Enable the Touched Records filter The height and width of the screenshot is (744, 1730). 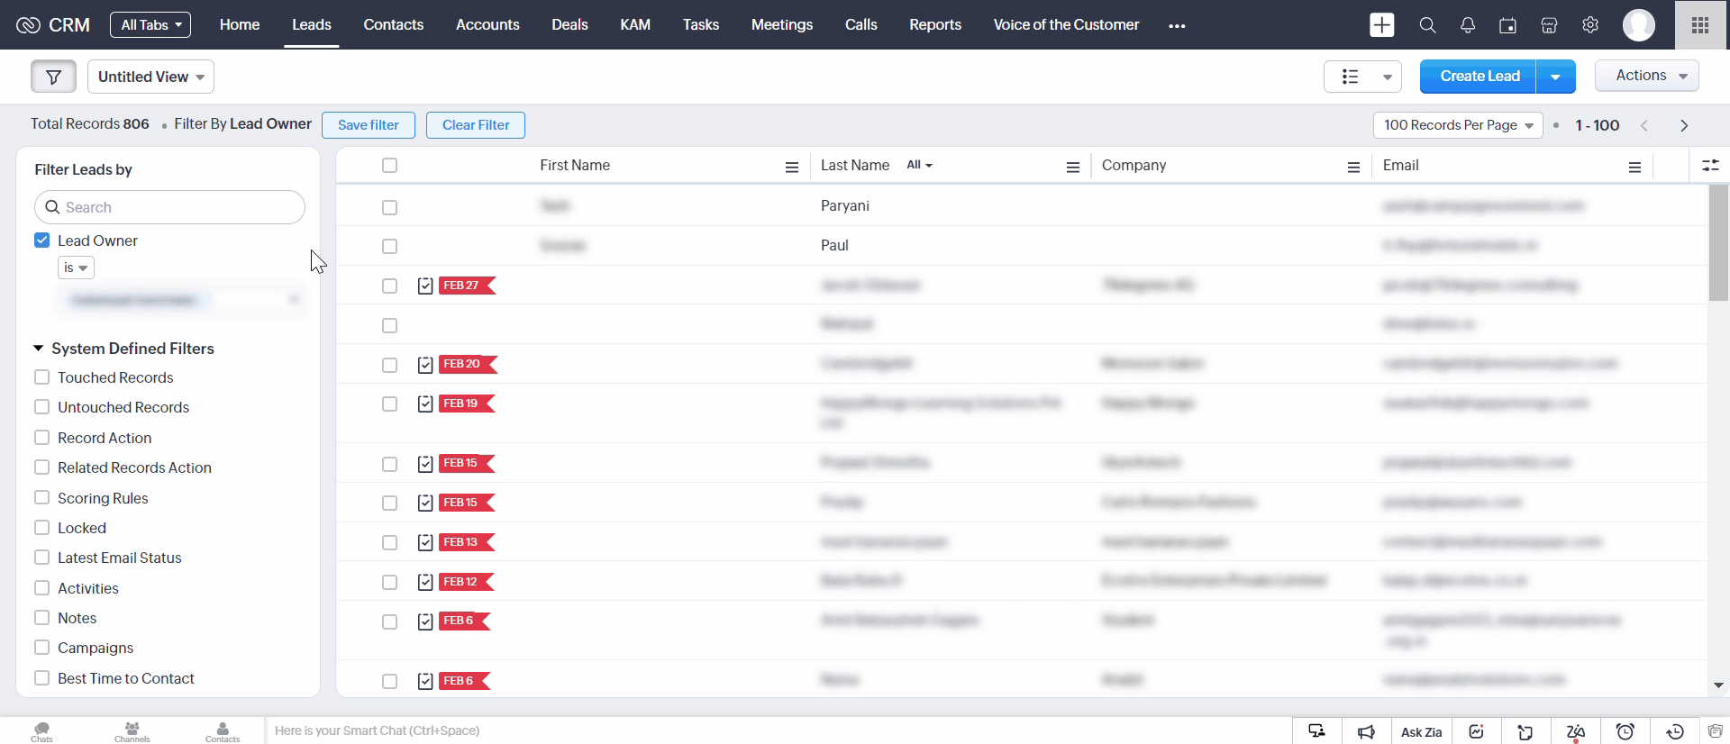pos(41,377)
